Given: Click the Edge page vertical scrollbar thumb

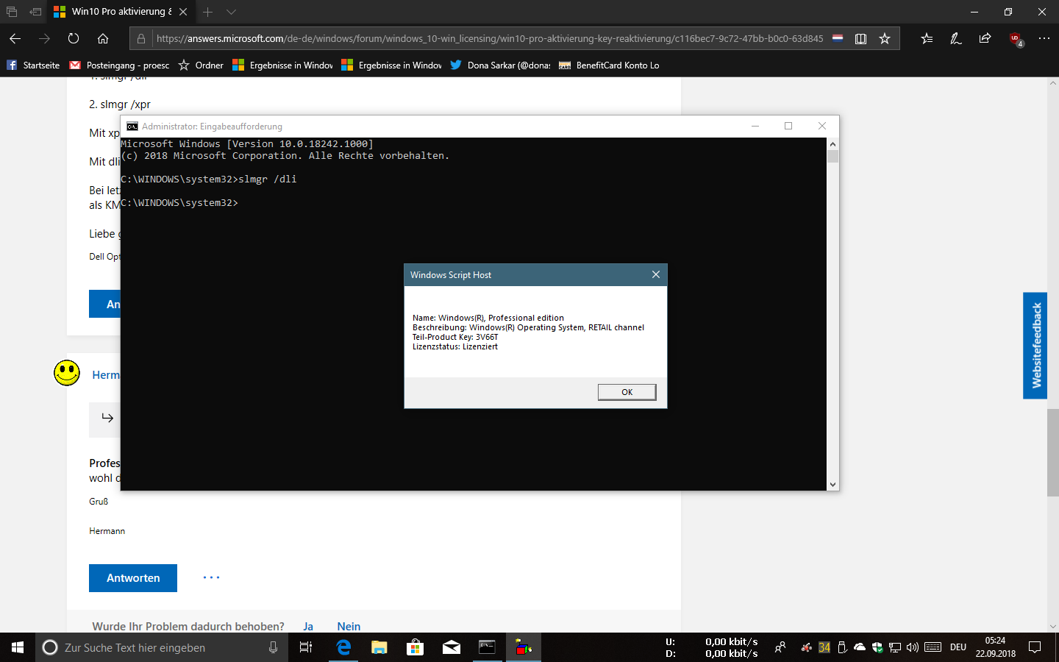Looking at the screenshot, I should pyautogui.click(x=1052, y=452).
